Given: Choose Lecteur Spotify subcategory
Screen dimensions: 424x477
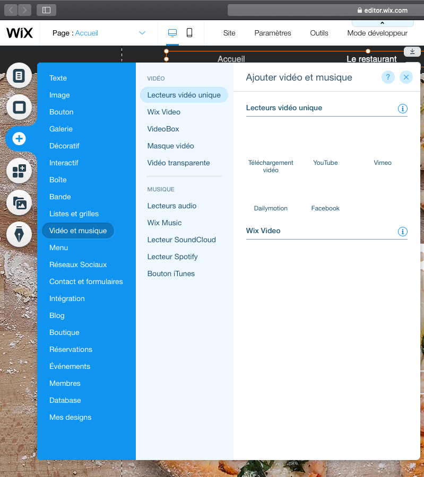Looking at the screenshot, I should click(x=172, y=257).
